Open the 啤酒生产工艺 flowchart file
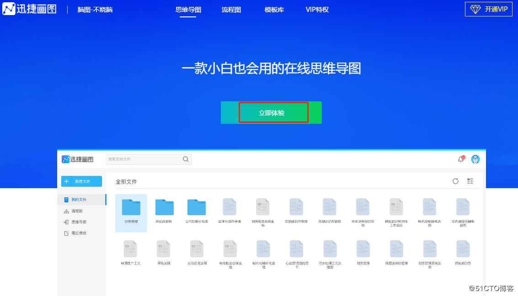The height and width of the screenshot is (296, 518). (130, 253)
